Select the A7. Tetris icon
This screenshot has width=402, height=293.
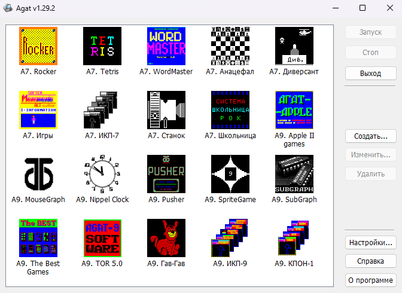tap(102, 46)
